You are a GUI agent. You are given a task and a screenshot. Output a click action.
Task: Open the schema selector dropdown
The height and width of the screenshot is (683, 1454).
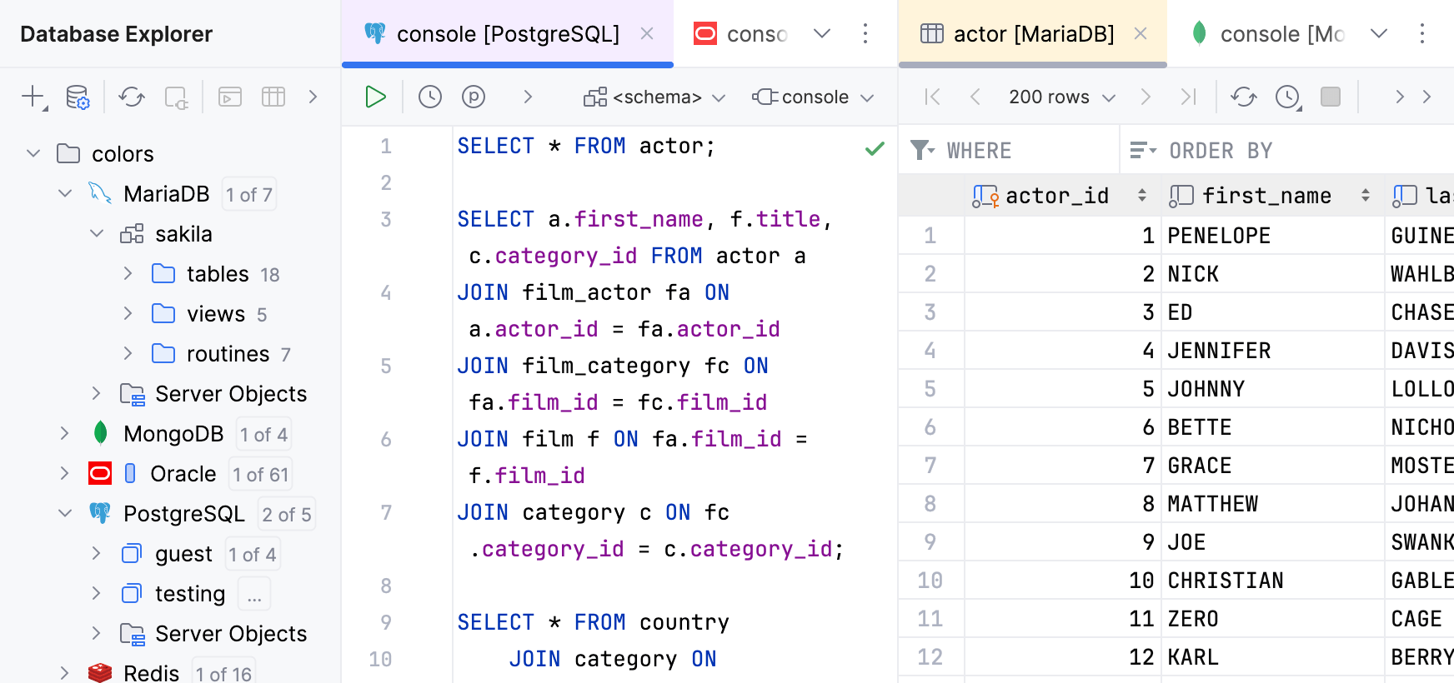[654, 97]
